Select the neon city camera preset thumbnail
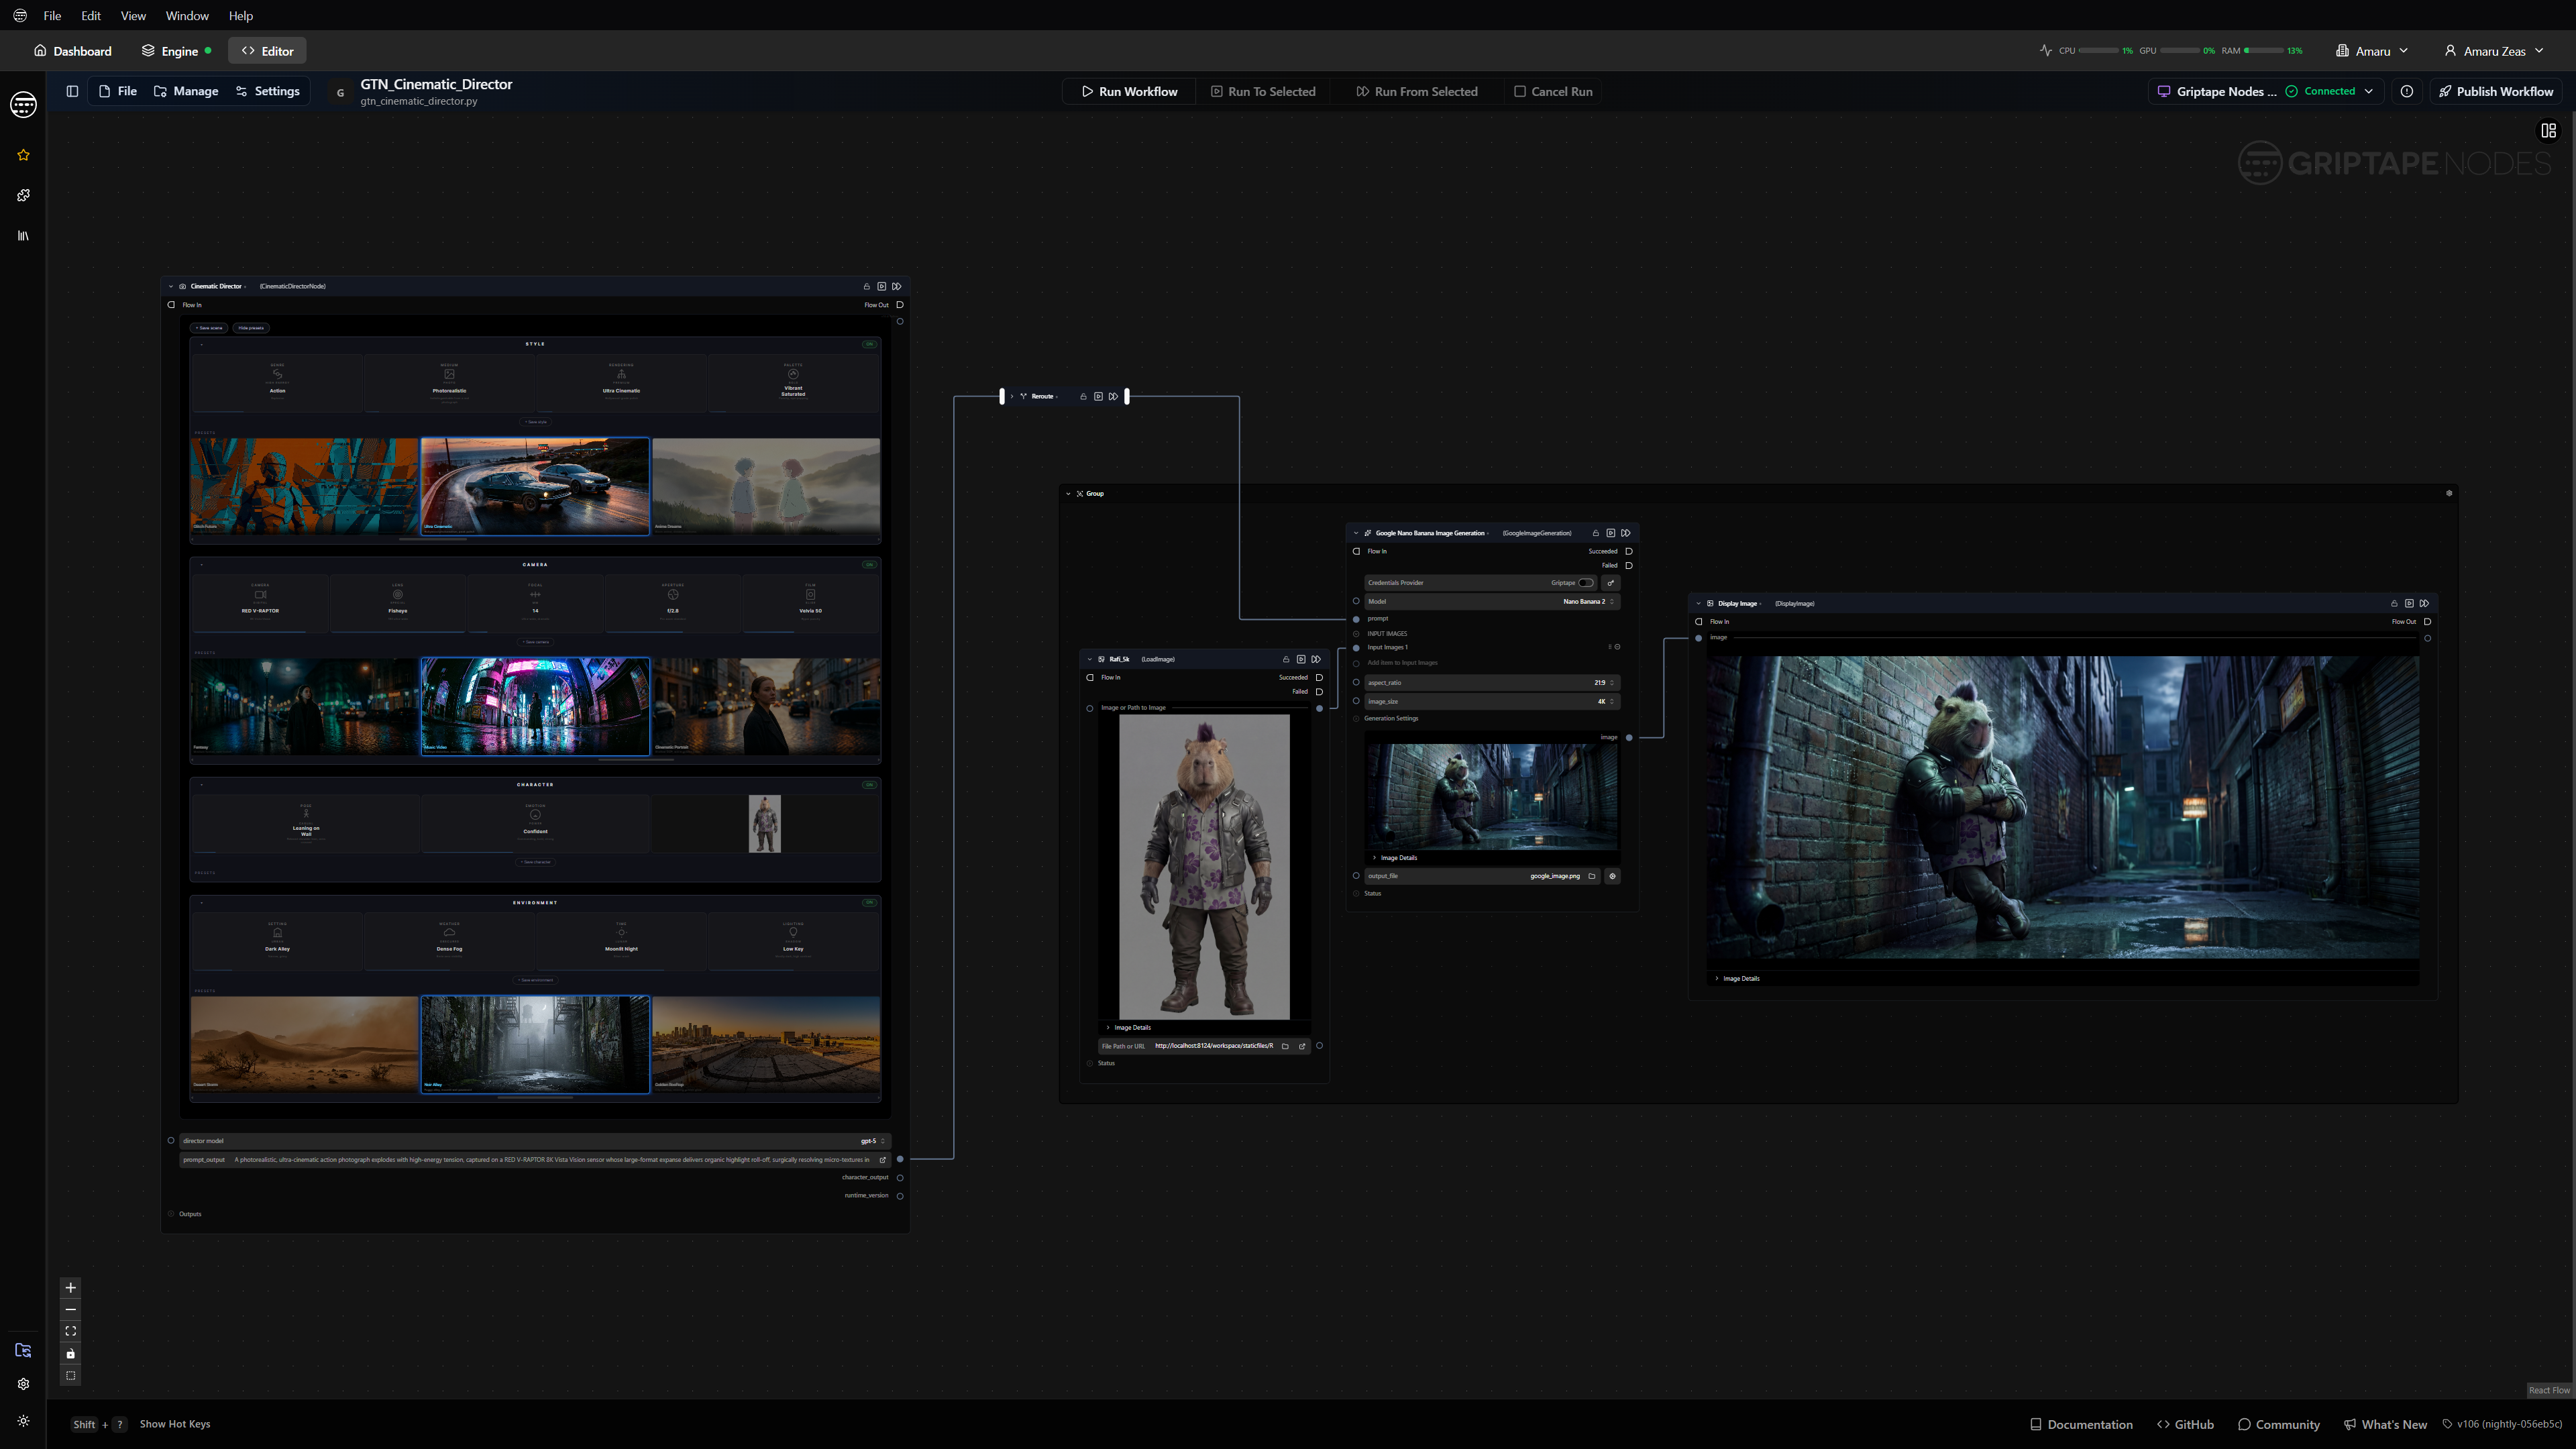Image resolution: width=2576 pixels, height=1449 pixels. pos(535,706)
